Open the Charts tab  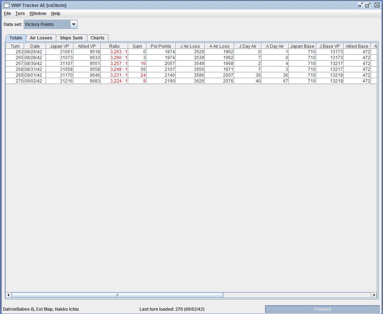[x=97, y=38]
